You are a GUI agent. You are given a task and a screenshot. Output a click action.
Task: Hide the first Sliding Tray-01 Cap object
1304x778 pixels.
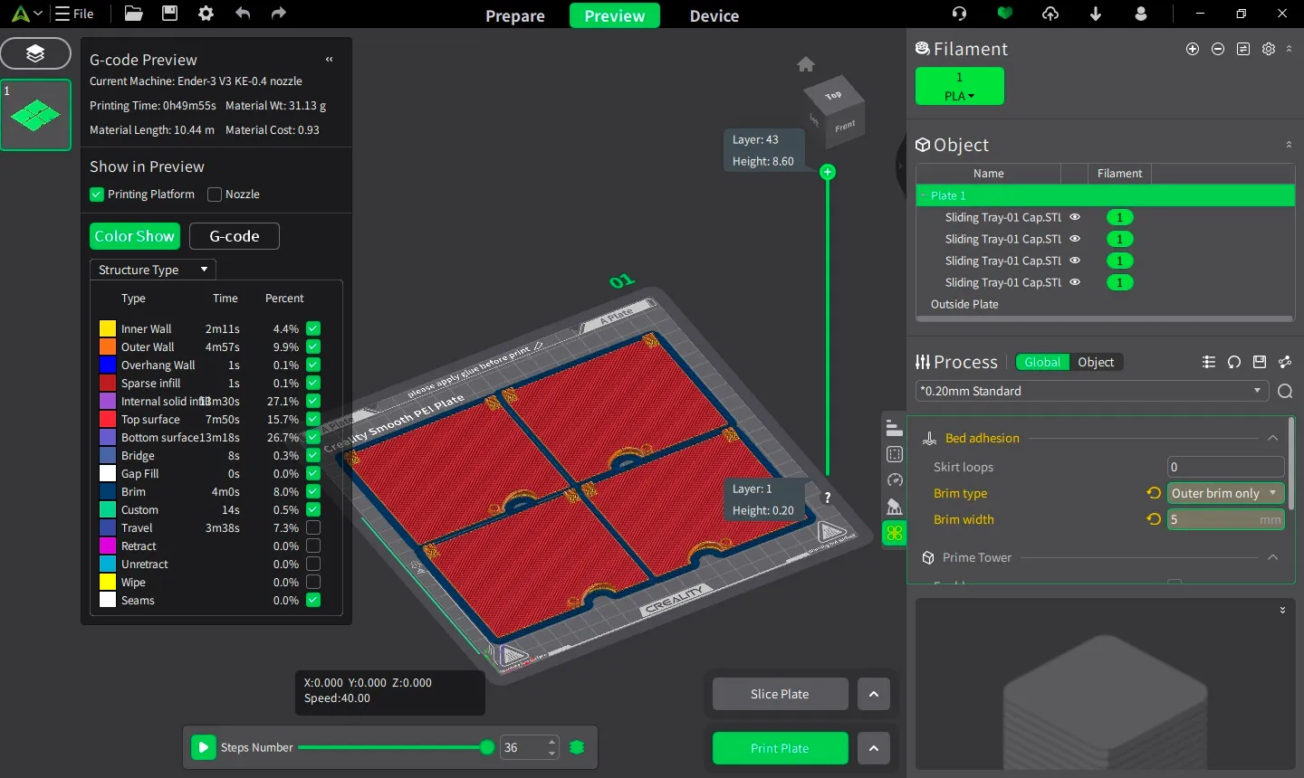(1075, 217)
